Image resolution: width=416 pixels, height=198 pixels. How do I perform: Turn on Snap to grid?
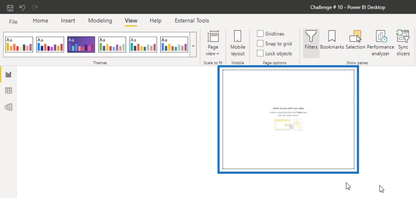(x=260, y=44)
